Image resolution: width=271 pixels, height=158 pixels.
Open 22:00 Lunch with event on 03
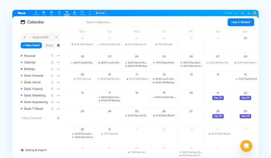click(x=110, y=62)
